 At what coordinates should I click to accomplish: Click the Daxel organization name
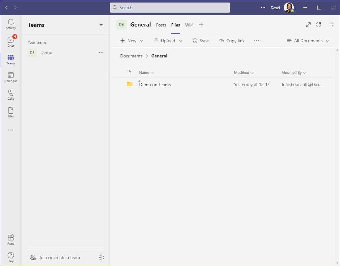coord(275,8)
